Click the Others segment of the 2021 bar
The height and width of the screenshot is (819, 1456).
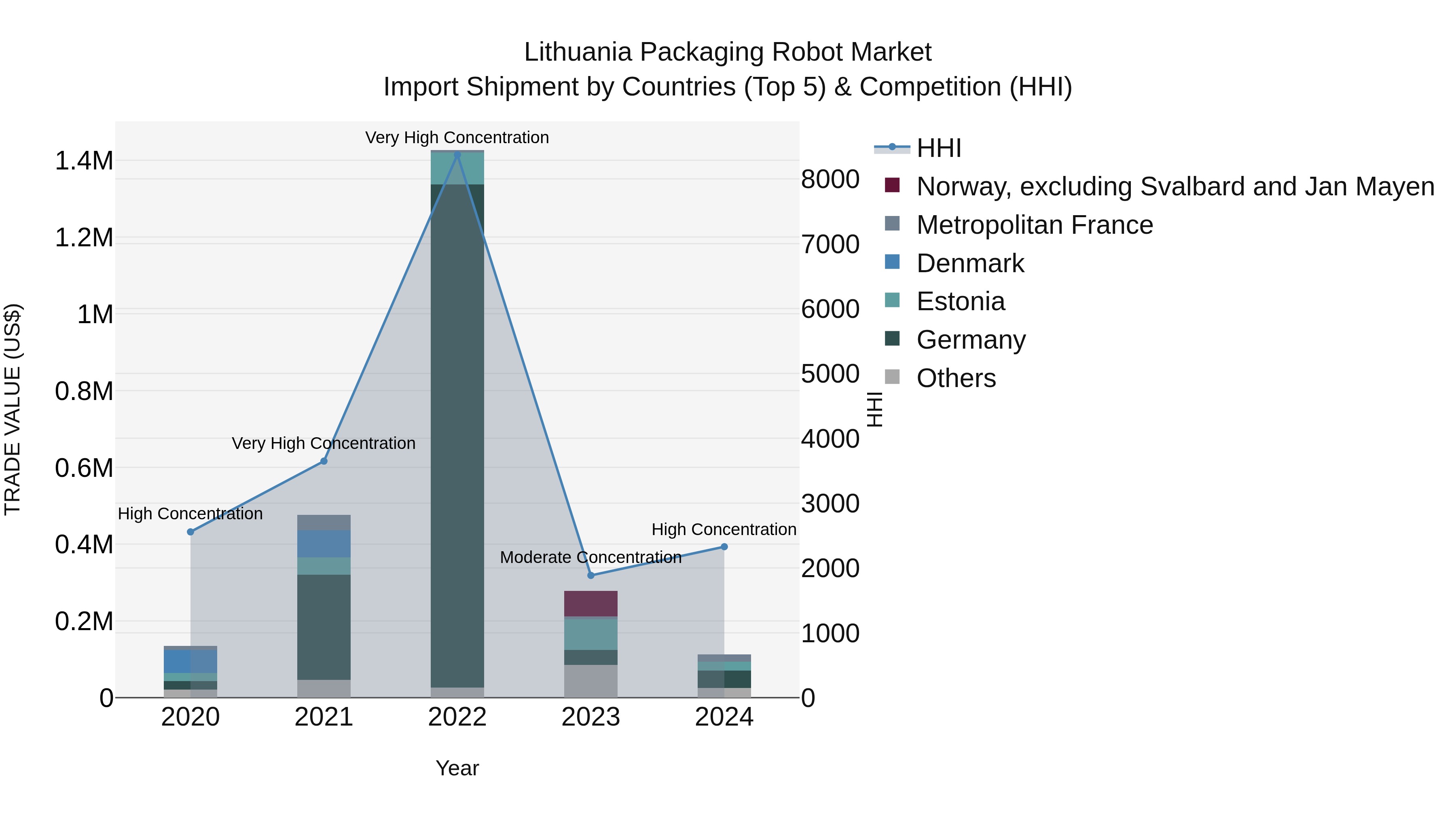324,688
